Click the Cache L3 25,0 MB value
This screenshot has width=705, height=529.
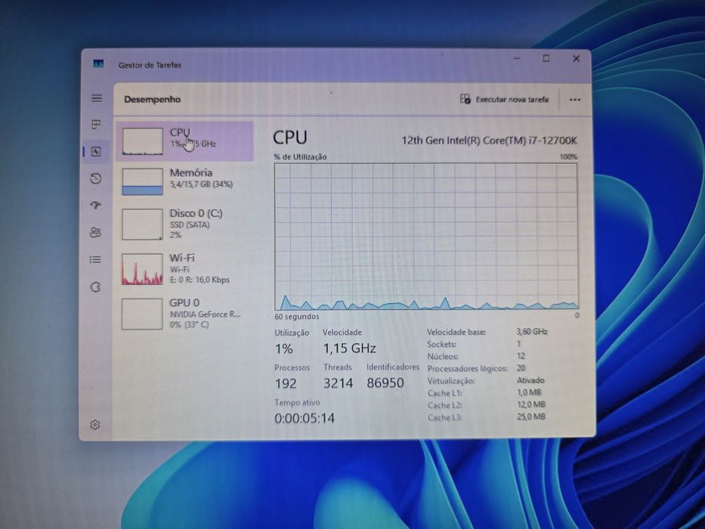531,416
